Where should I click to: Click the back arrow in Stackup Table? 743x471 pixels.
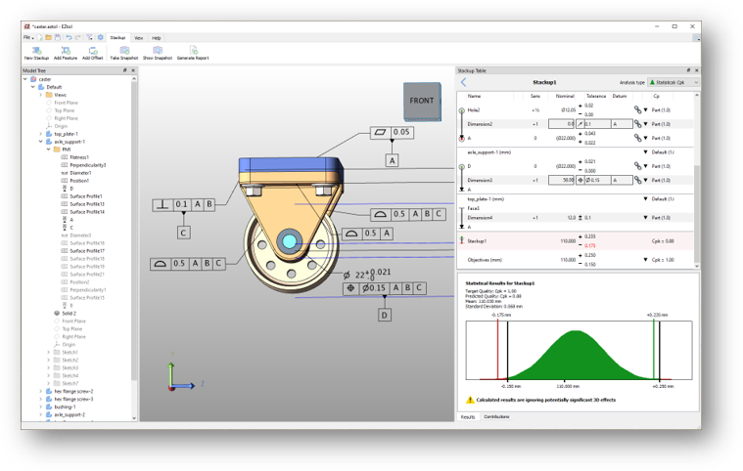coord(463,82)
